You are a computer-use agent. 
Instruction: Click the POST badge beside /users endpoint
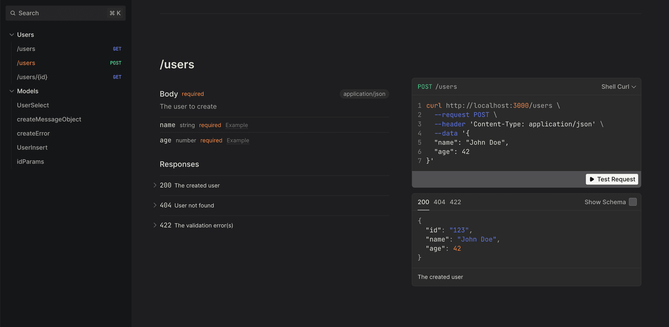point(116,63)
